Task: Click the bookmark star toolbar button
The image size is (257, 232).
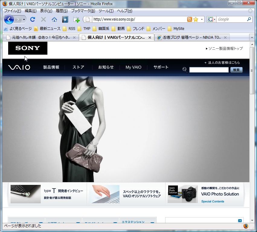Action: [x=65, y=20]
